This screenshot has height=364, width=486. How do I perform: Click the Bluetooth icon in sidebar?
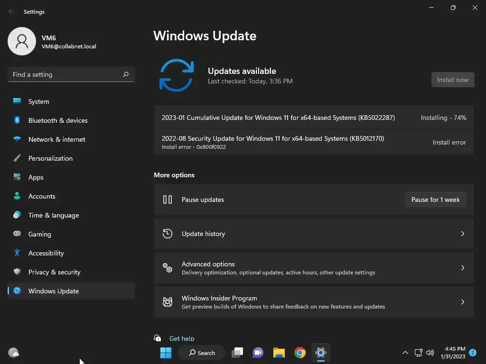[x=17, y=120]
